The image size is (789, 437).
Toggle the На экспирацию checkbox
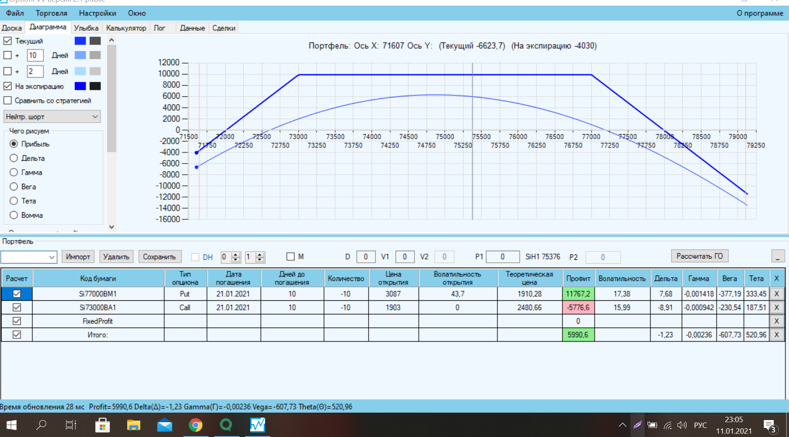pos(7,86)
